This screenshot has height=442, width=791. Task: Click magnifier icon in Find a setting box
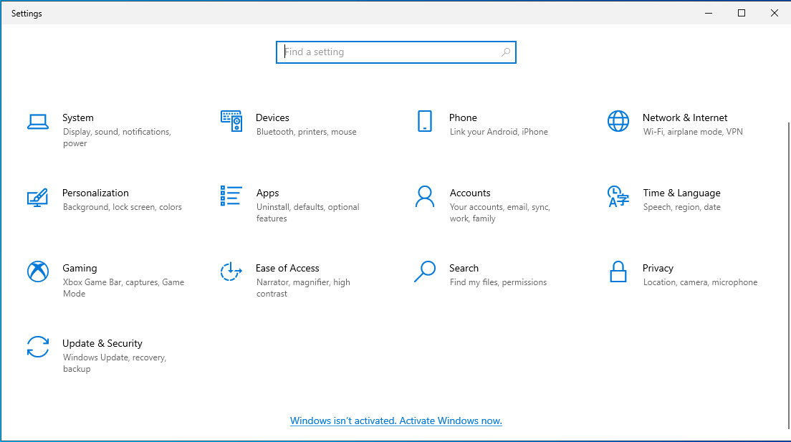coord(505,52)
